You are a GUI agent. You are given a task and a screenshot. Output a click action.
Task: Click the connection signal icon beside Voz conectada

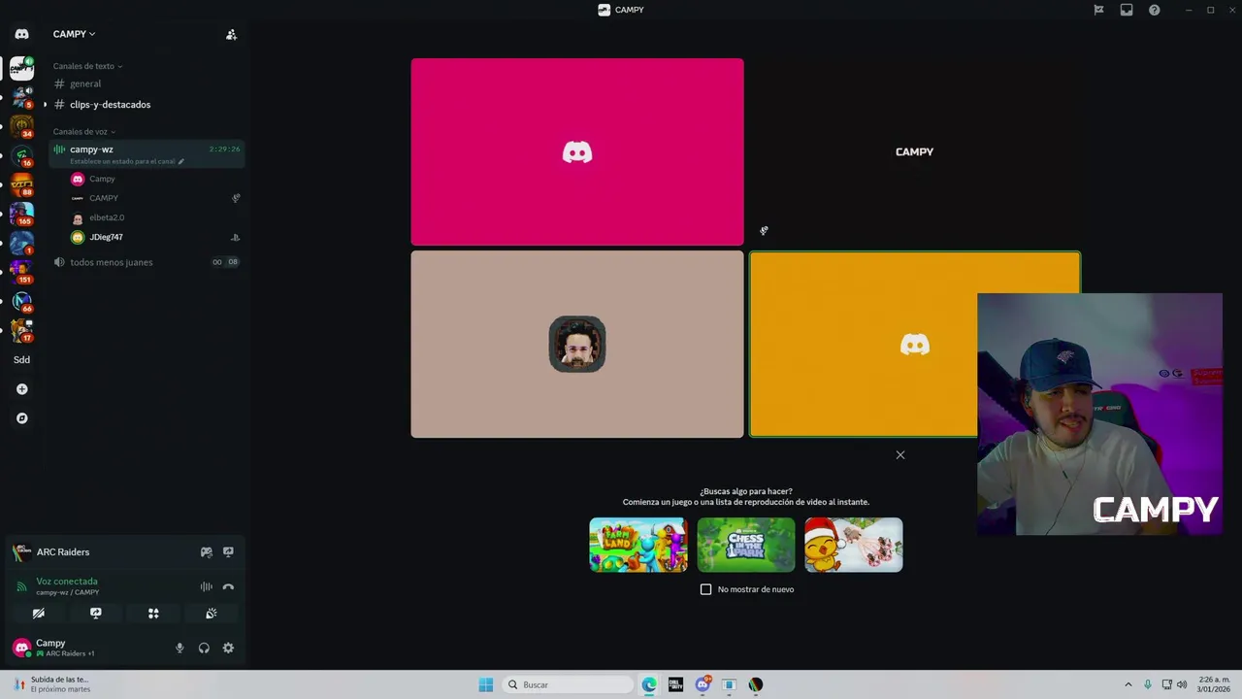tap(21, 586)
